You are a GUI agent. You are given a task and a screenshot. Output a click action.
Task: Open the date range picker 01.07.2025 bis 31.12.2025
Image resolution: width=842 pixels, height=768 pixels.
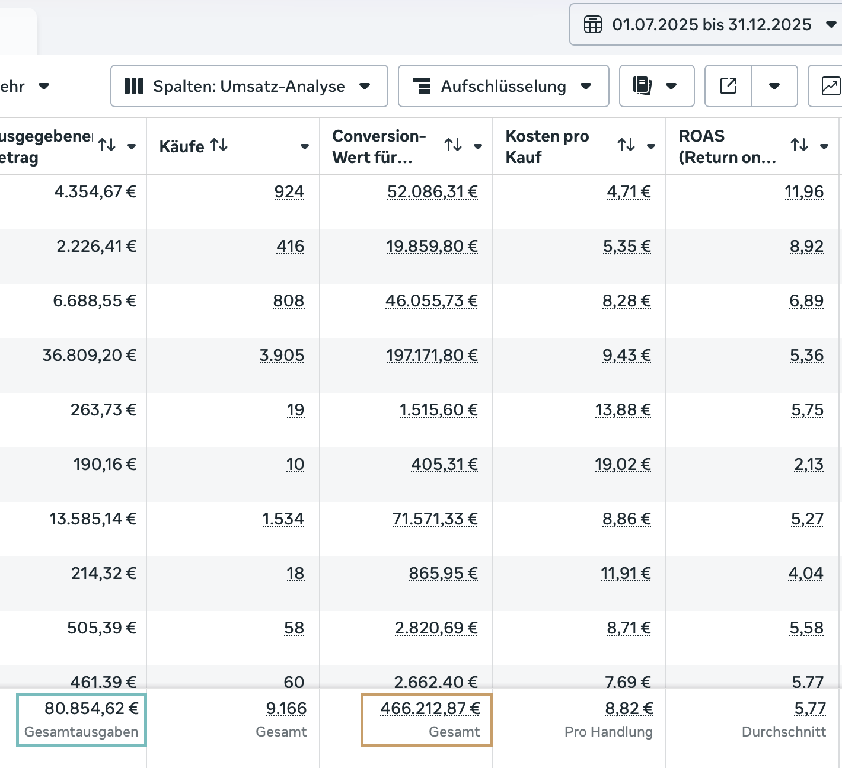(712, 25)
